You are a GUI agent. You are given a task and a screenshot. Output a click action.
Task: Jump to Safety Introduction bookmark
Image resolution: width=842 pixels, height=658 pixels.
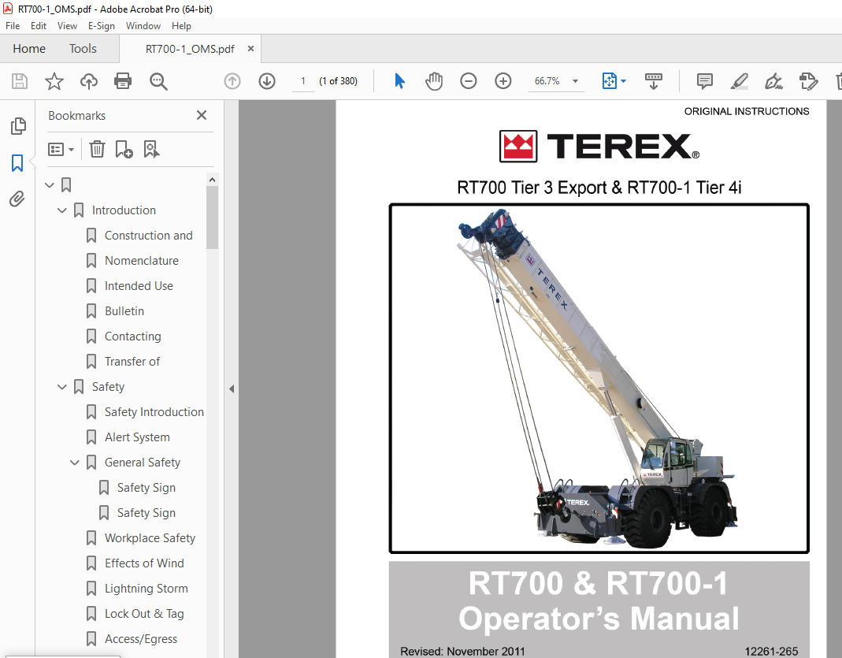pos(154,412)
